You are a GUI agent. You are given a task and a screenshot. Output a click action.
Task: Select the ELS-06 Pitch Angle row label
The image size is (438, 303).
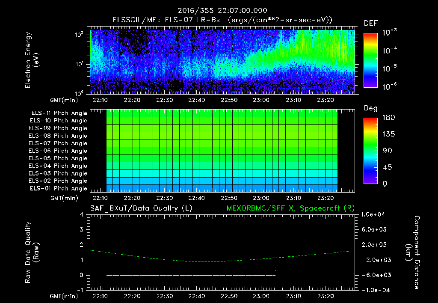58,151
